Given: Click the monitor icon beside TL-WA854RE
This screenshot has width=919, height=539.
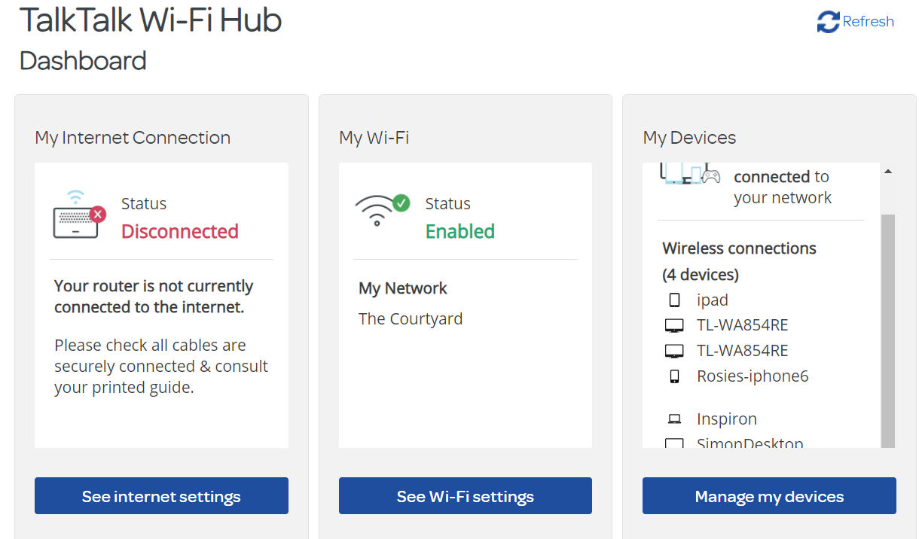Looking at the screenshot, I should (x=673, y=324).
